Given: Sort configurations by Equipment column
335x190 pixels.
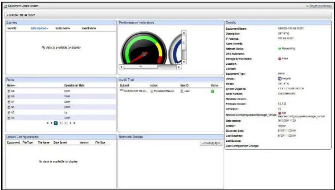Looking at the screenshot, I should point(13,142).
